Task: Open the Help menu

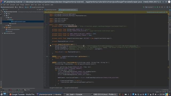Action: point(52,5)
